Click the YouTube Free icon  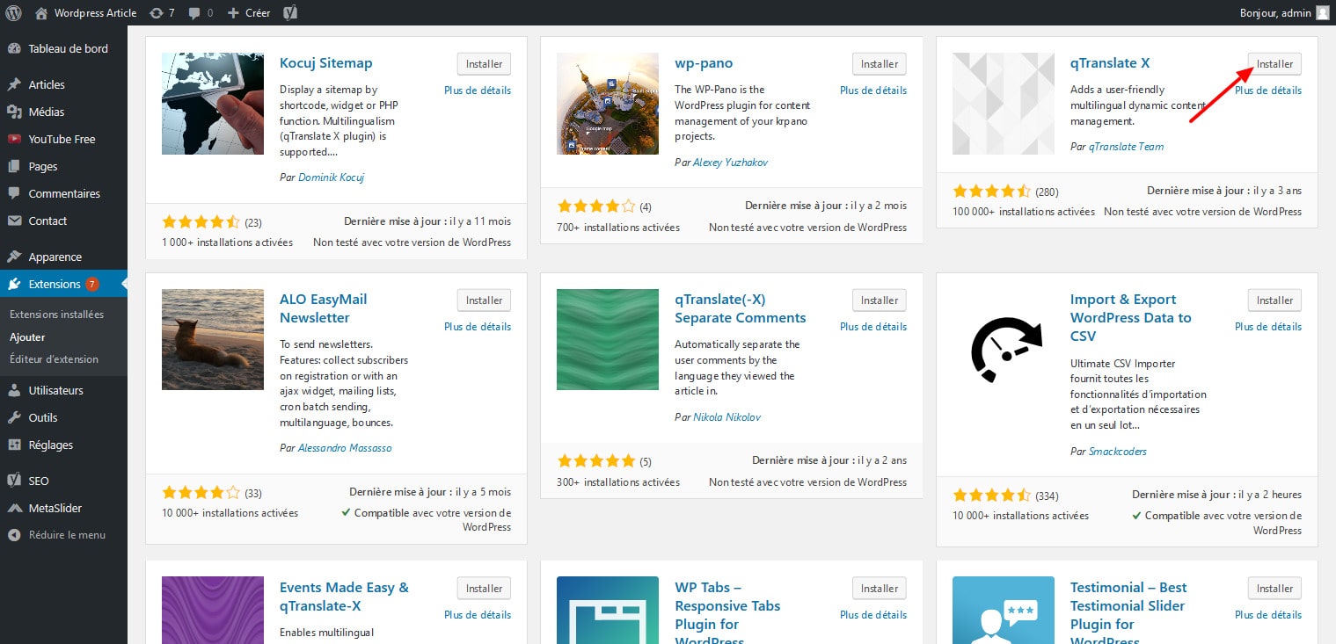(14, 139)
